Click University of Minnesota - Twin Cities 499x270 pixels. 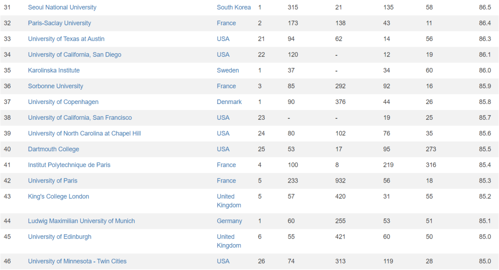click(x=77, y=261)
